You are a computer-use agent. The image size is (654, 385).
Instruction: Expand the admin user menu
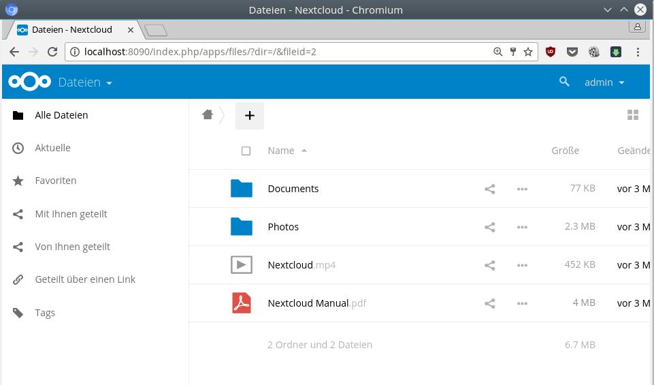(604, 82)
